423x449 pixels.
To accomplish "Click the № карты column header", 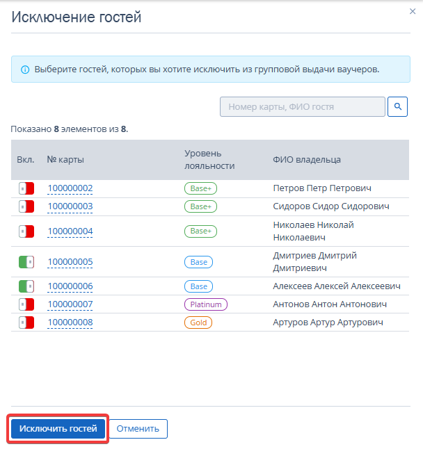I will [65, 159].
